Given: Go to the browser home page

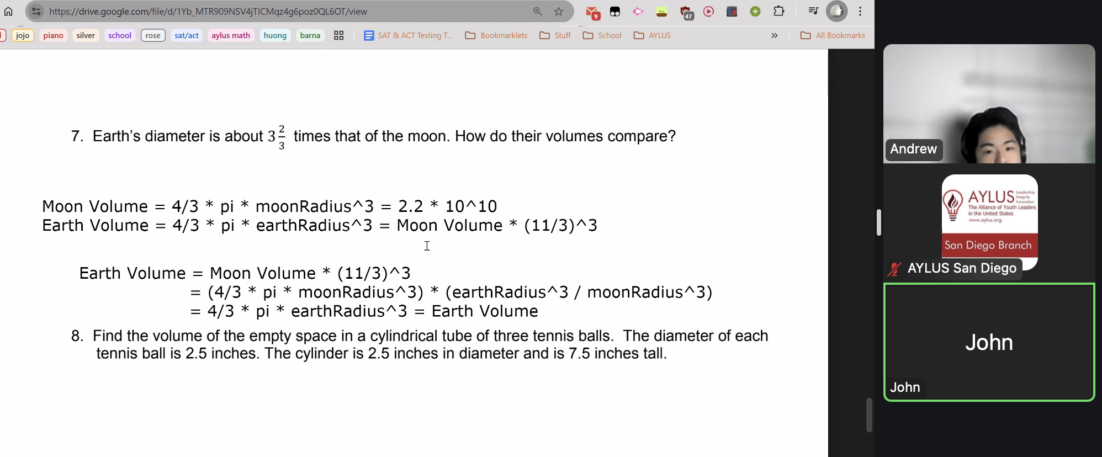Looking at the screenshot, I should click(x=9, y=11).
